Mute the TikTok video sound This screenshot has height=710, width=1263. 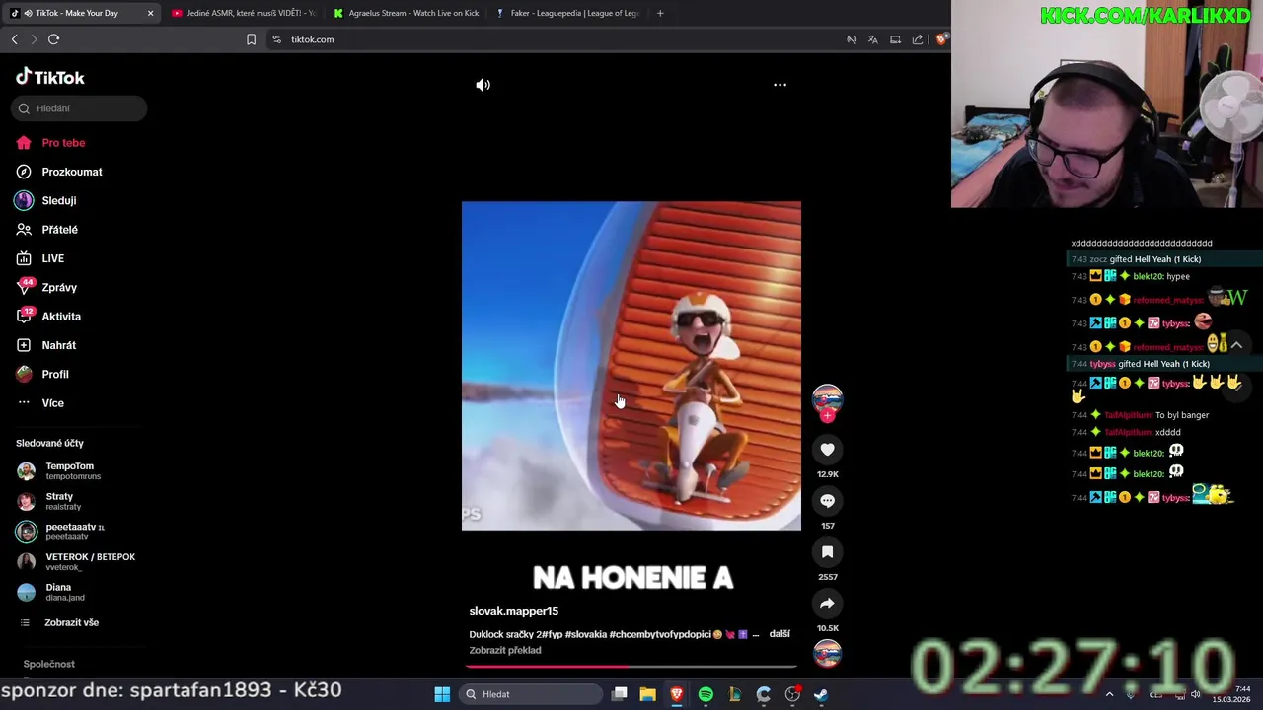tap(483, 85)
